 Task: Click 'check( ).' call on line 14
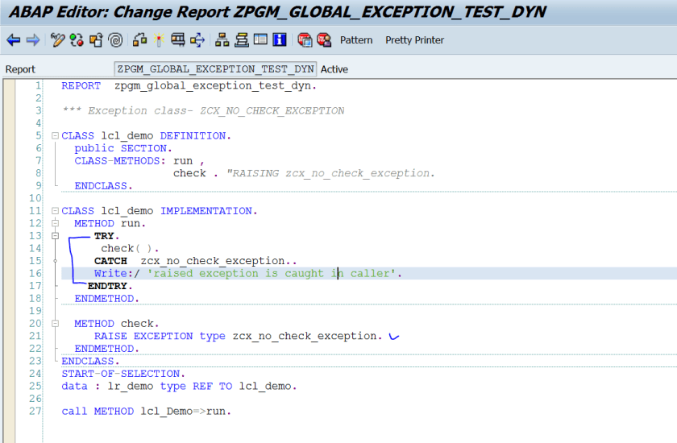tap(130, 248)
